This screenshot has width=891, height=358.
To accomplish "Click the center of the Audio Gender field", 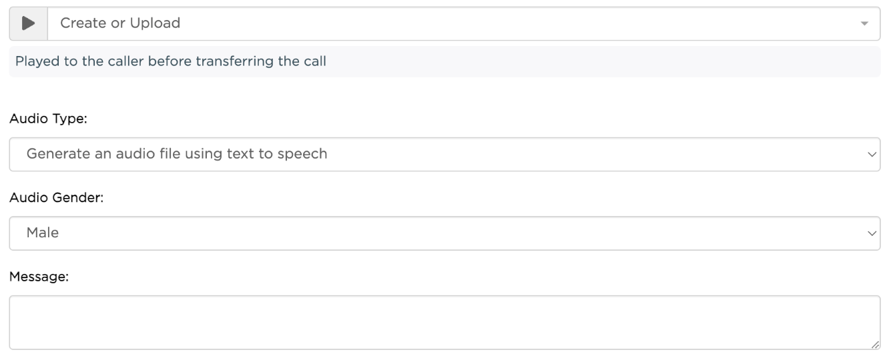I will click(x=444, y=233).
